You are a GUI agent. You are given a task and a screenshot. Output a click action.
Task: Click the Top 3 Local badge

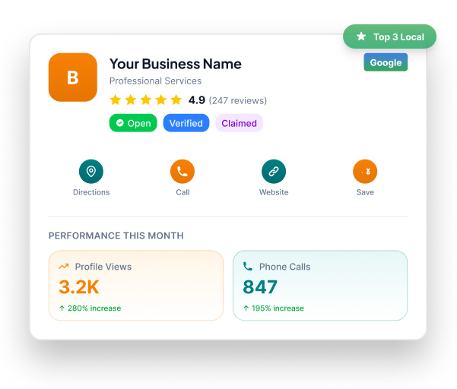pos(389,36)
